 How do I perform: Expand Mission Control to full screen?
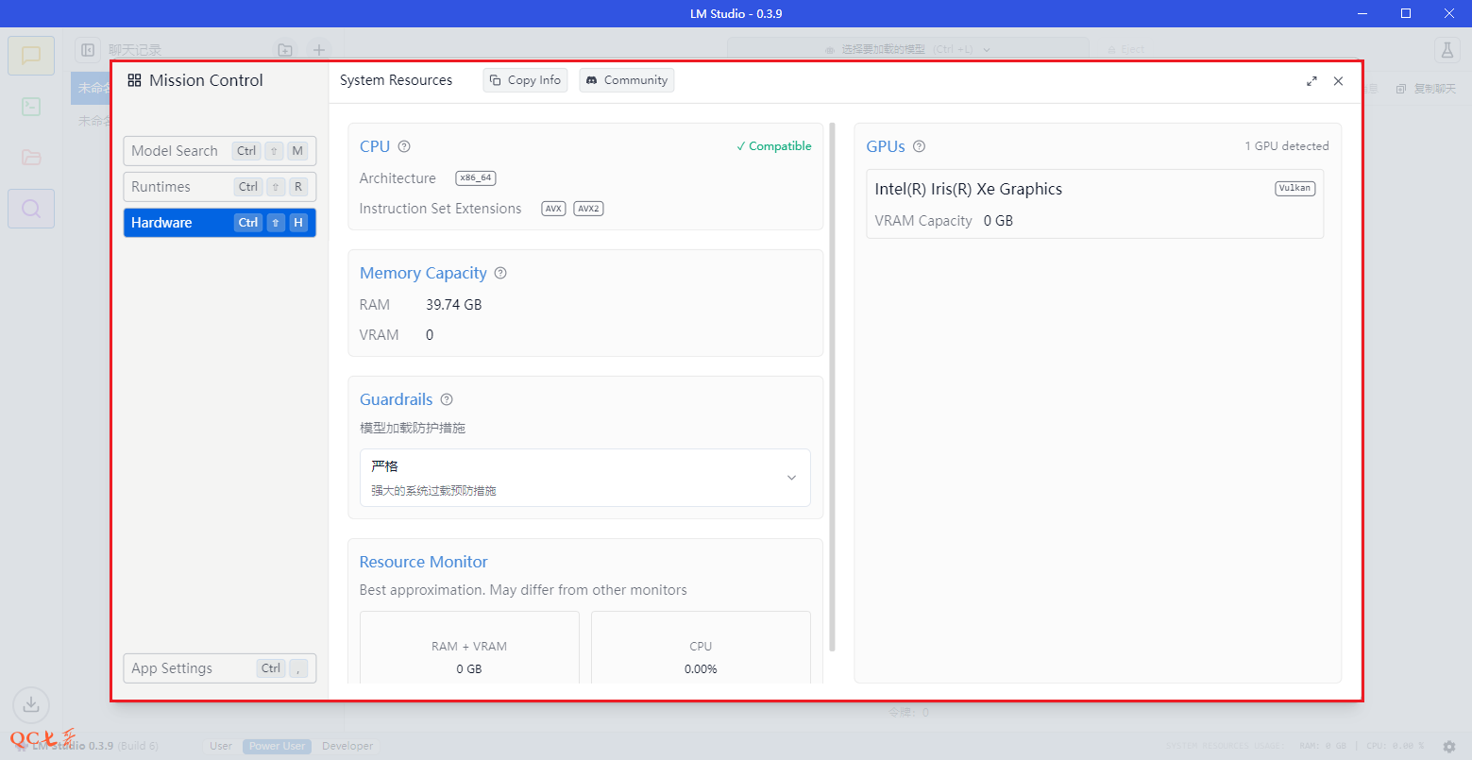(x=1311, y=81)
